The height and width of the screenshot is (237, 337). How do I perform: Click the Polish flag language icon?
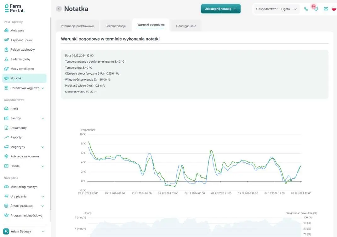(334, 9)
